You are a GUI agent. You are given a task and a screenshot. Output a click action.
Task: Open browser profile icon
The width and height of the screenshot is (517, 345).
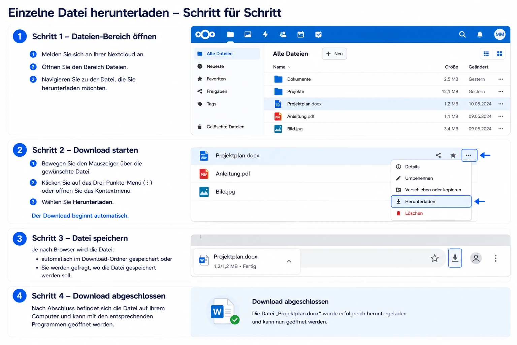476,258
